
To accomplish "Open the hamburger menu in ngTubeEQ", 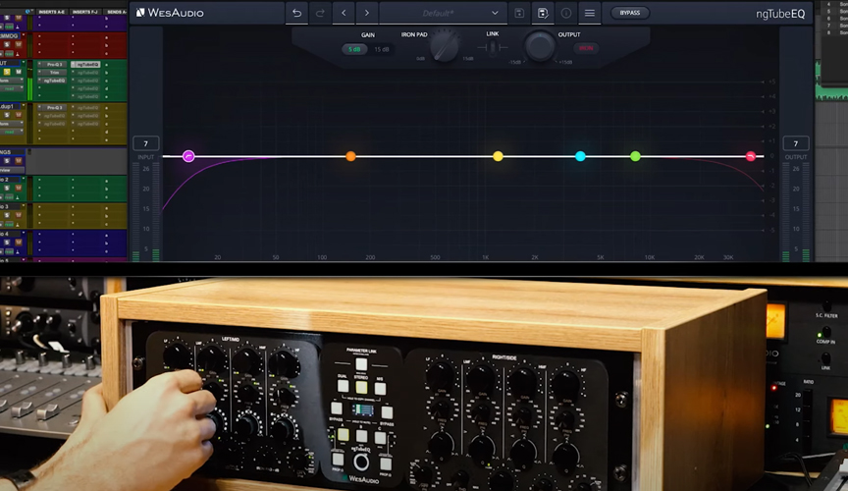I will pyautogui.click(x=590, y=13).
